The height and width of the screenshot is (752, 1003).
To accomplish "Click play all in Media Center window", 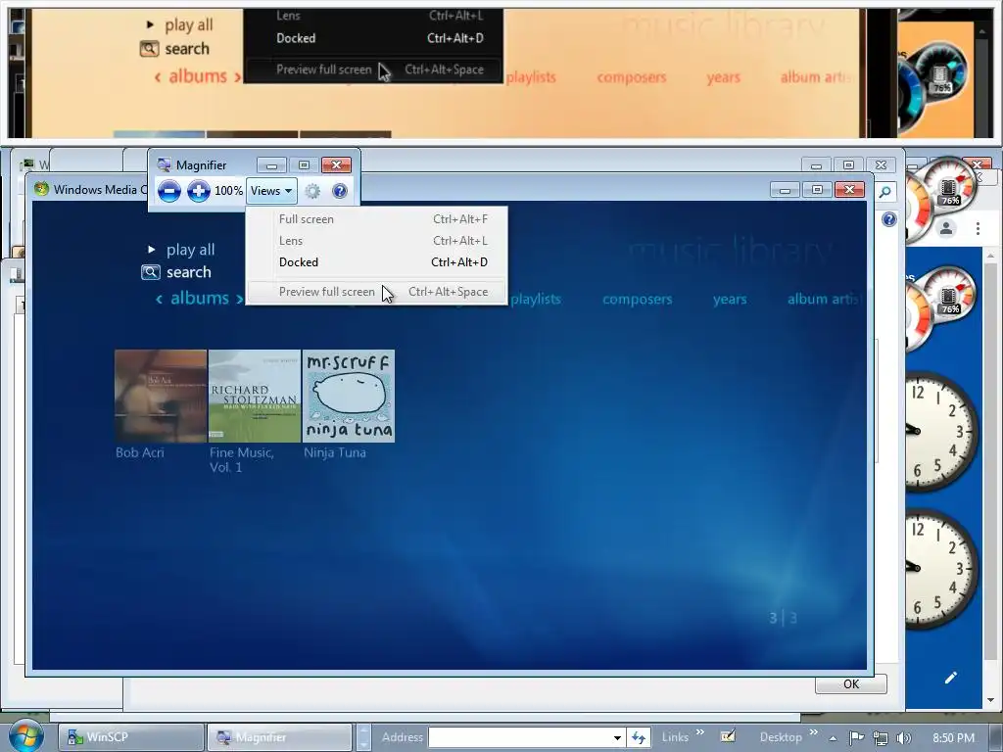I will pyautogui.click(x=190, y=250).
